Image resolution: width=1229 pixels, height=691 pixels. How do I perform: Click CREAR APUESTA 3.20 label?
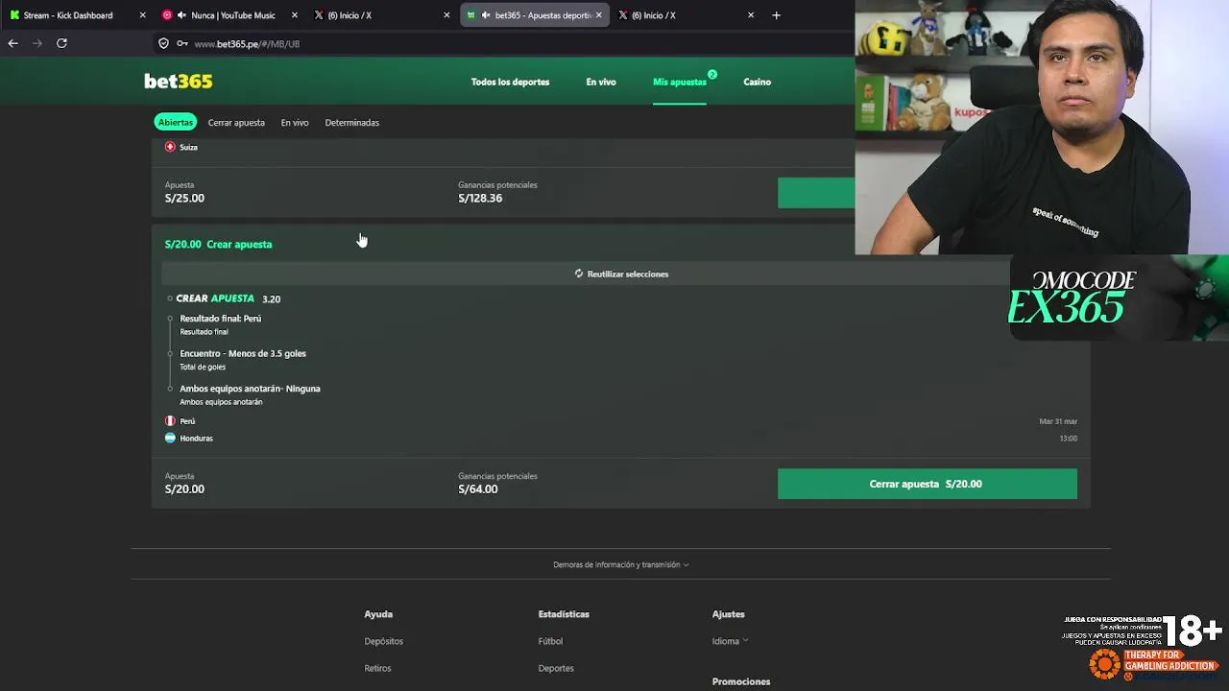tap(229, 298)
